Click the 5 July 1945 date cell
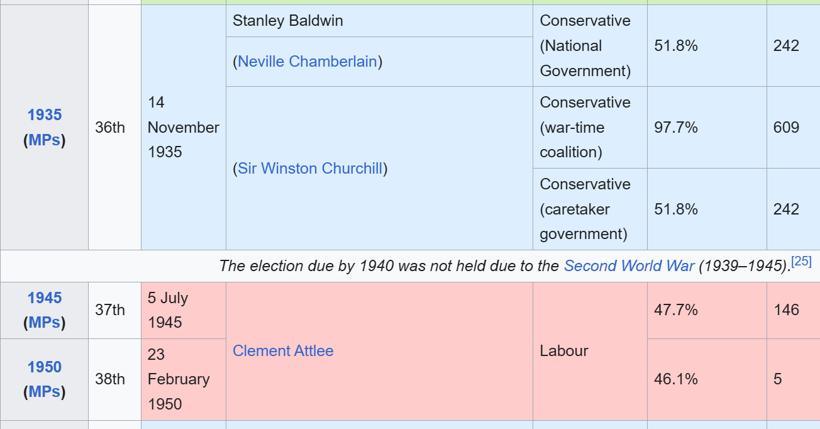820x429 pixels. [x=169, y=310]
